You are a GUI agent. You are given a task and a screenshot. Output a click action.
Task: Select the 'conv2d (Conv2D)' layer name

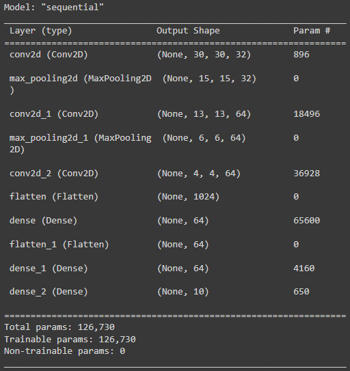[x=49, y=55]
